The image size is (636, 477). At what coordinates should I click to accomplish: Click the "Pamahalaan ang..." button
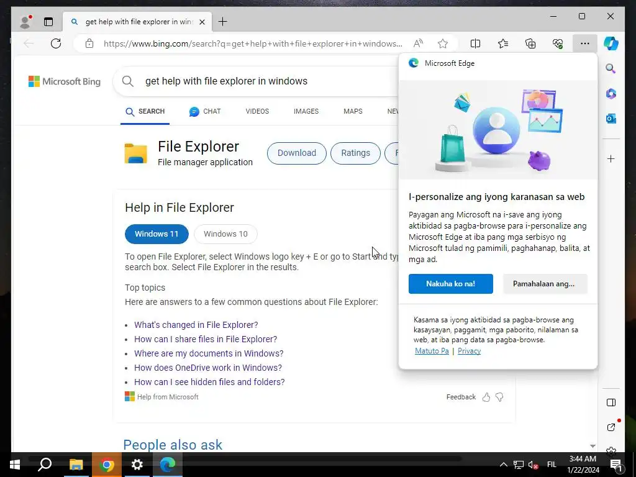[545, 283]
